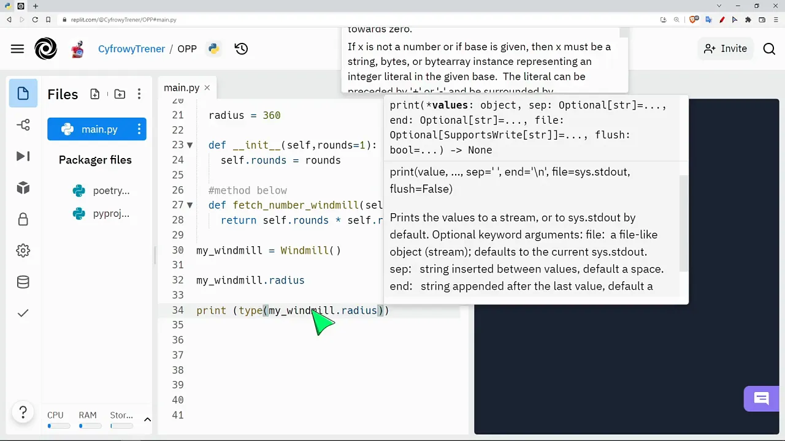Click the CPU usage bar

(x=58, y=426)
